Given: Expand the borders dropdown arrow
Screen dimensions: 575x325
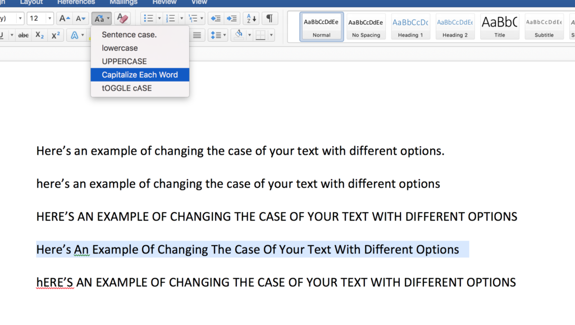Looking at the screenshot, I should pos(271,35).
